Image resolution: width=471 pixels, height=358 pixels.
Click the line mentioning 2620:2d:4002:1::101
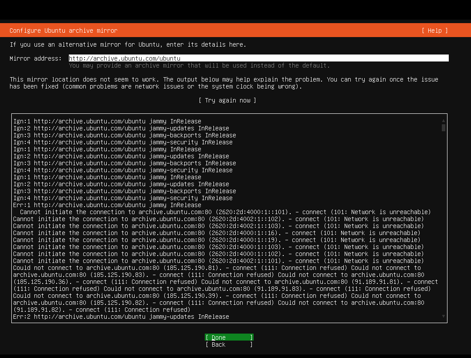[218, 261]
